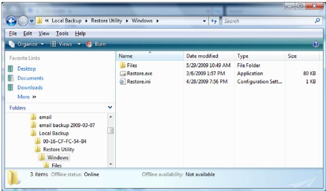Open the address bar history dropdown
326x191 pixels.
pyautogui.click(x=204, y=21)
